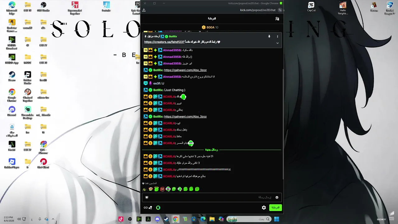
Task: Click BotRix name on Just Chatting message
Action: [x=158, y=90]
